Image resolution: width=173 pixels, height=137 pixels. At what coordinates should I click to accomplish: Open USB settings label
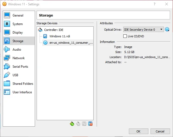(x=15, y=75)
